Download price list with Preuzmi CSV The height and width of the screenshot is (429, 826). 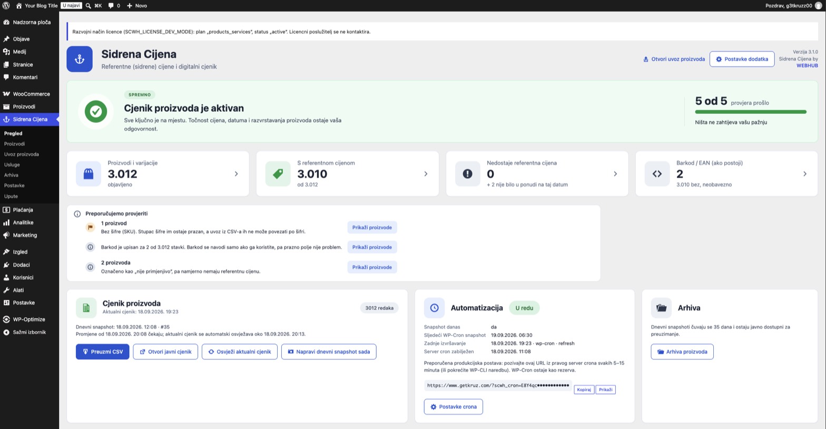[102, 352]
